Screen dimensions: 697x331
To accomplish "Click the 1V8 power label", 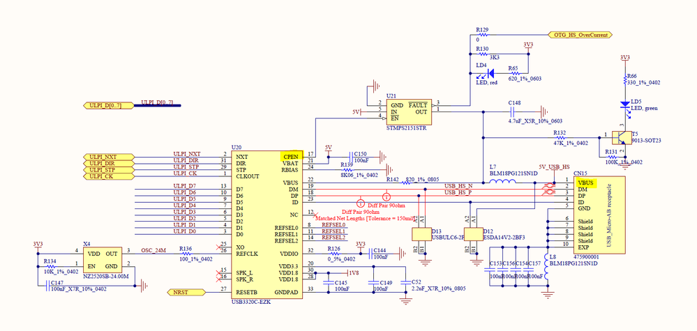I will 354,273.
